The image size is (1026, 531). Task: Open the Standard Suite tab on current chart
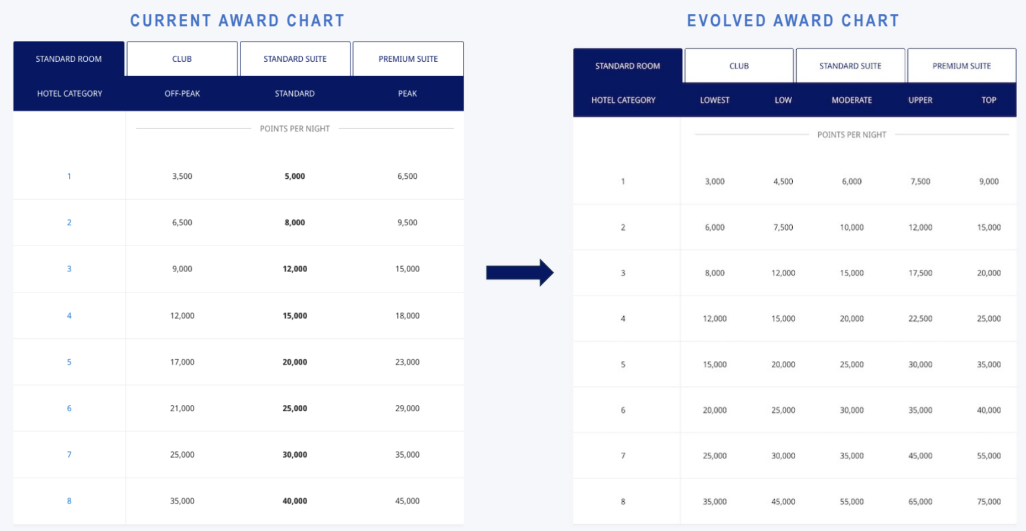click(294, 59)
